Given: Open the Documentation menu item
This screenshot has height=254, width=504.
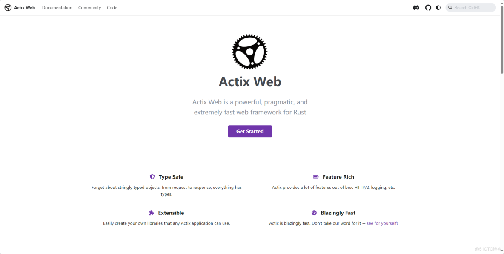Looking at the screenshot, I should pos(57,7).
